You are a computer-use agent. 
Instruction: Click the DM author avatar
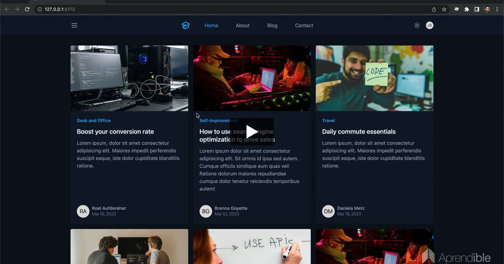328,211
